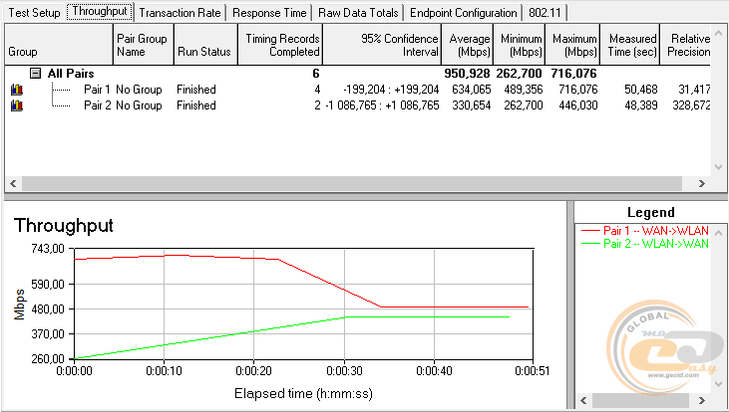The image size is (729, 412).
Task: Select legend entry Pair 2 -- WLAN->WAN
Action: coord(645,243)
